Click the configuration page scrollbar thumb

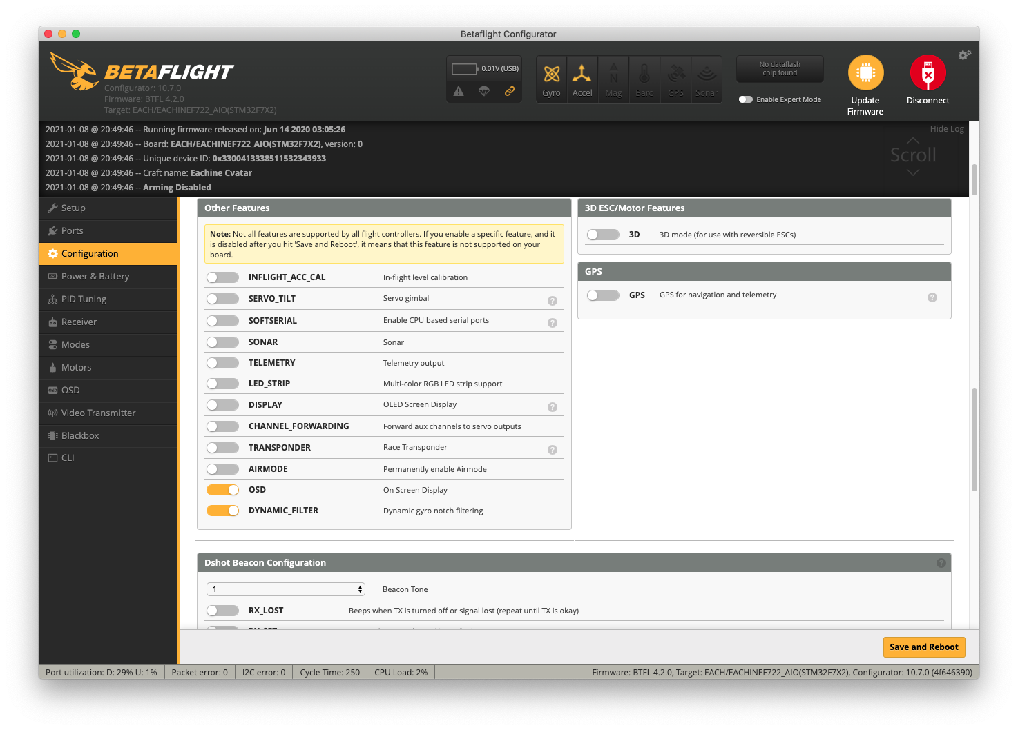point(974,440)
